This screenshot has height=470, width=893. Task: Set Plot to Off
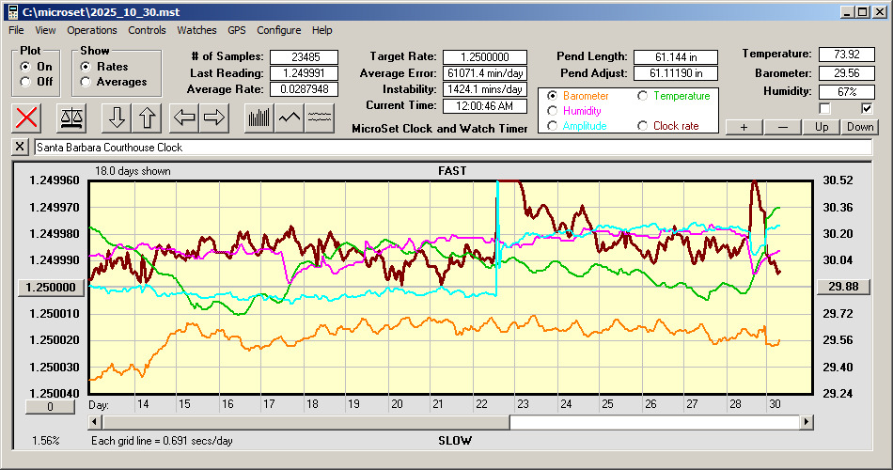tap(25, 82)
